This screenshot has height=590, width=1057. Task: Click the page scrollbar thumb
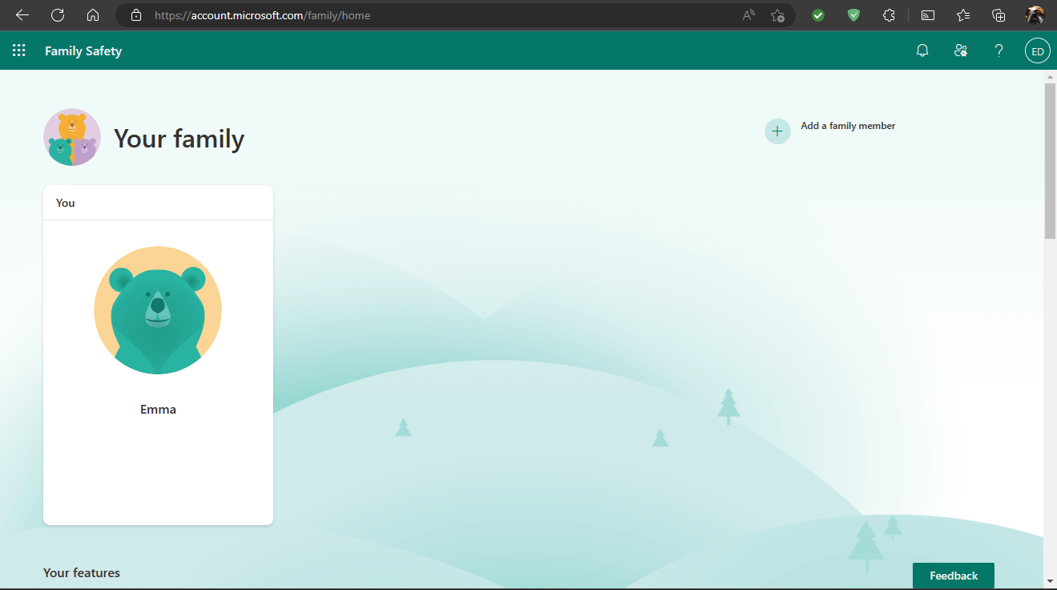coord(1050,160)
